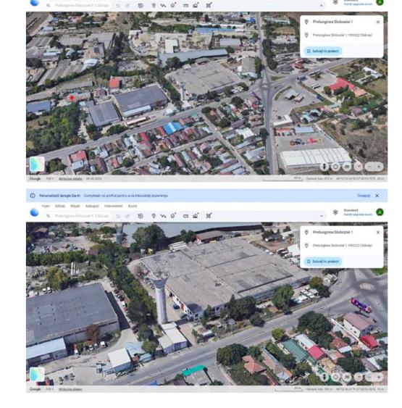Close the upper Prelungirea Sloboziei 1 info card
Screen dimensions: 402x408
pyautogui.click(x=378, y=22)
